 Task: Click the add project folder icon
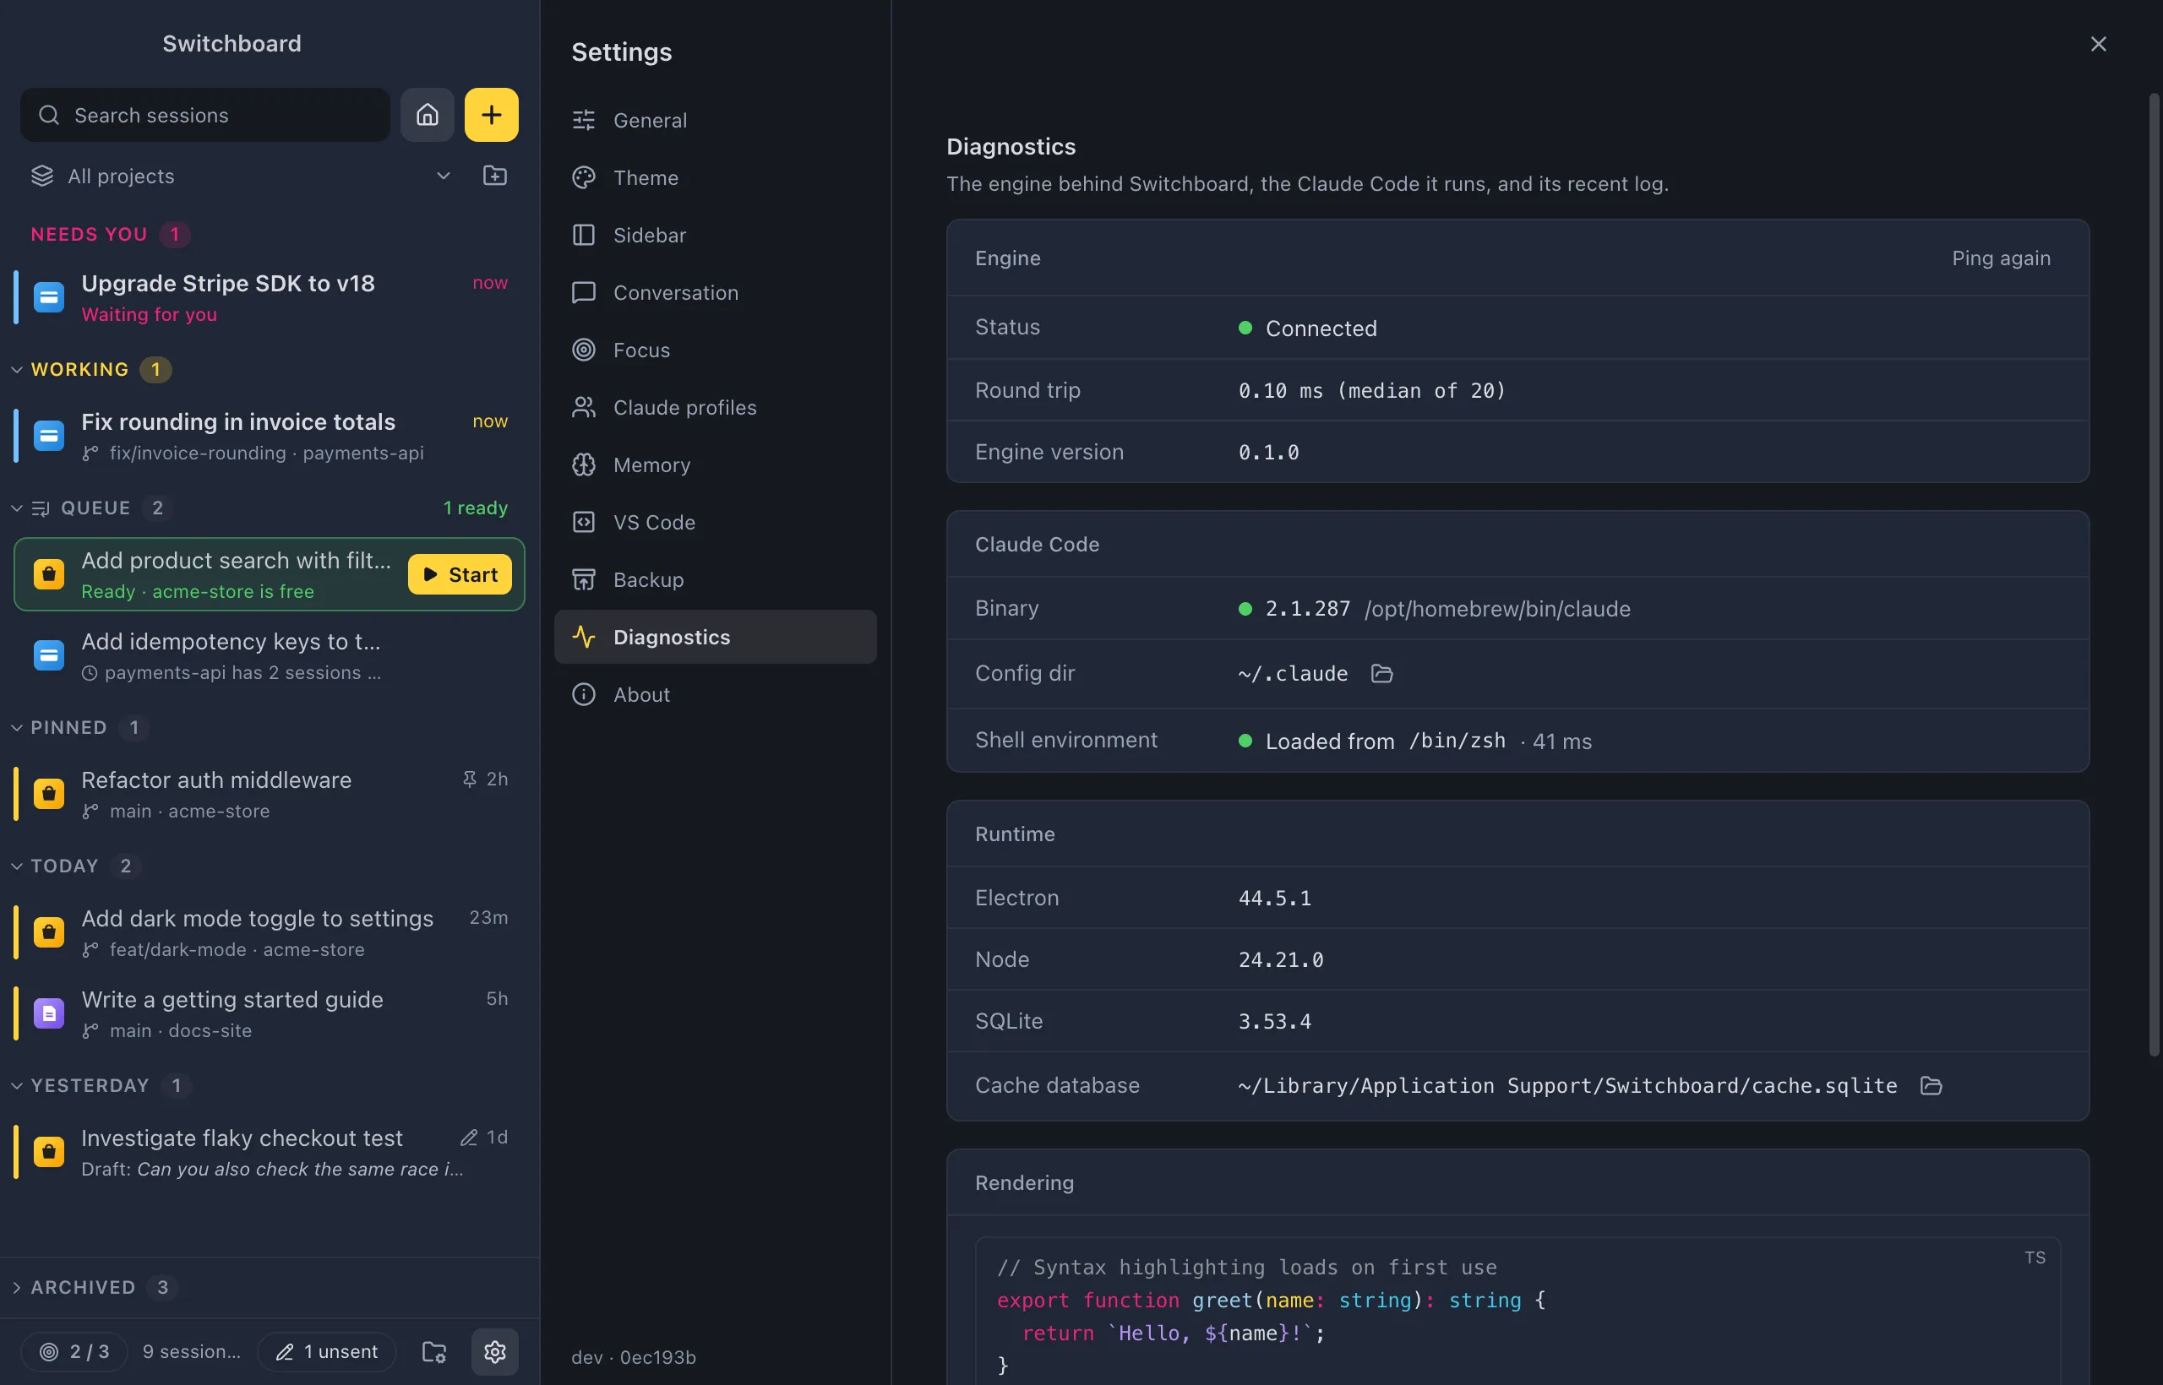click(x=495, y=176)
